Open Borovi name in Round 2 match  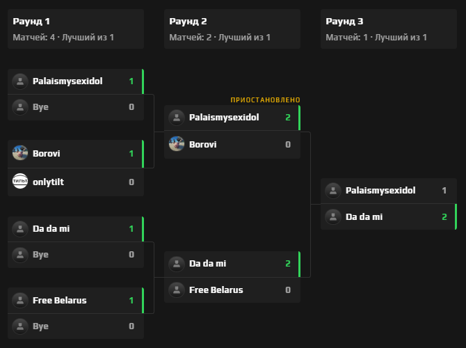coord(203,145)
